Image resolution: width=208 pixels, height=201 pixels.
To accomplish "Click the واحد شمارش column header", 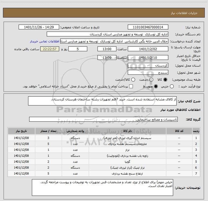I will point(75,131).
